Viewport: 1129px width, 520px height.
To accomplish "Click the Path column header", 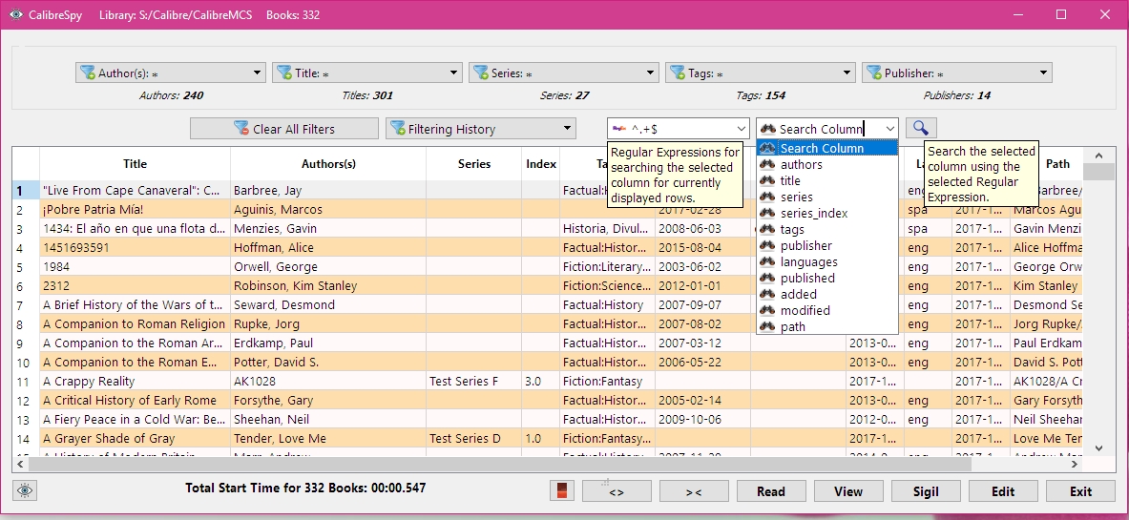I will point(1057,163).
